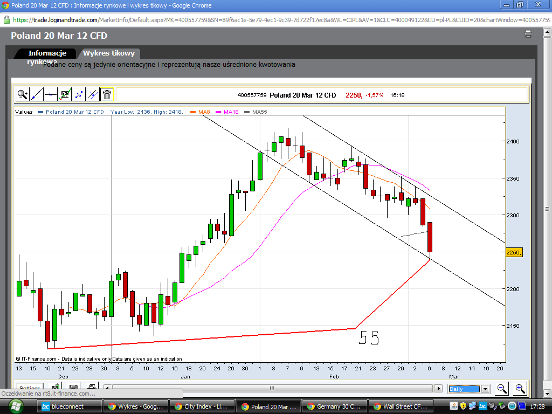The width and height of the screenshot is (552, 414).
Task: Click the page vertical scrollbar up arrow
Action: [x=547, y=32]
